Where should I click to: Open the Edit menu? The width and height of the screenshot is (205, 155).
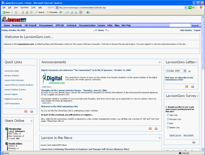10,8
